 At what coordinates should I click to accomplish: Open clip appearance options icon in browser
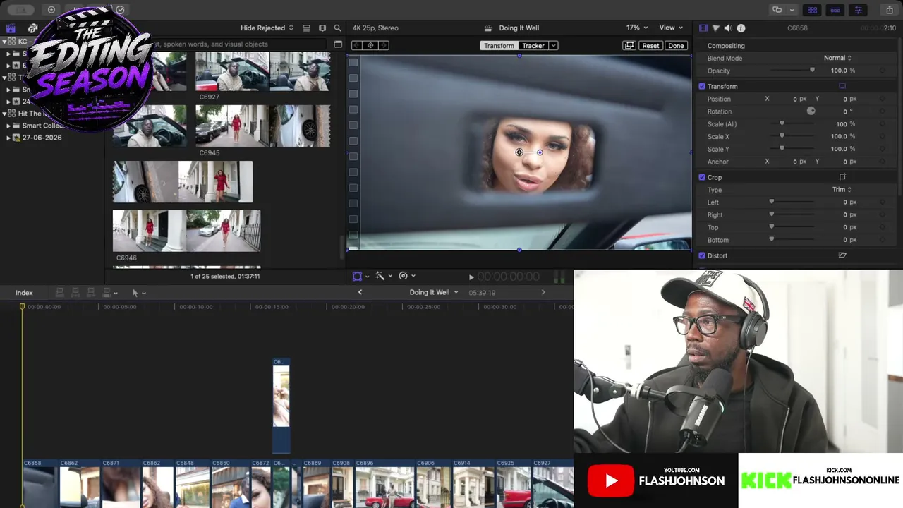click(x=322, y=28)
